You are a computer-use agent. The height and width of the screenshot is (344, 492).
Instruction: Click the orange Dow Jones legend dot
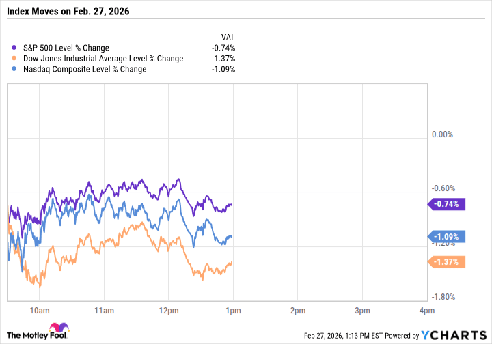pyautogui.click(x=16, y=59)
